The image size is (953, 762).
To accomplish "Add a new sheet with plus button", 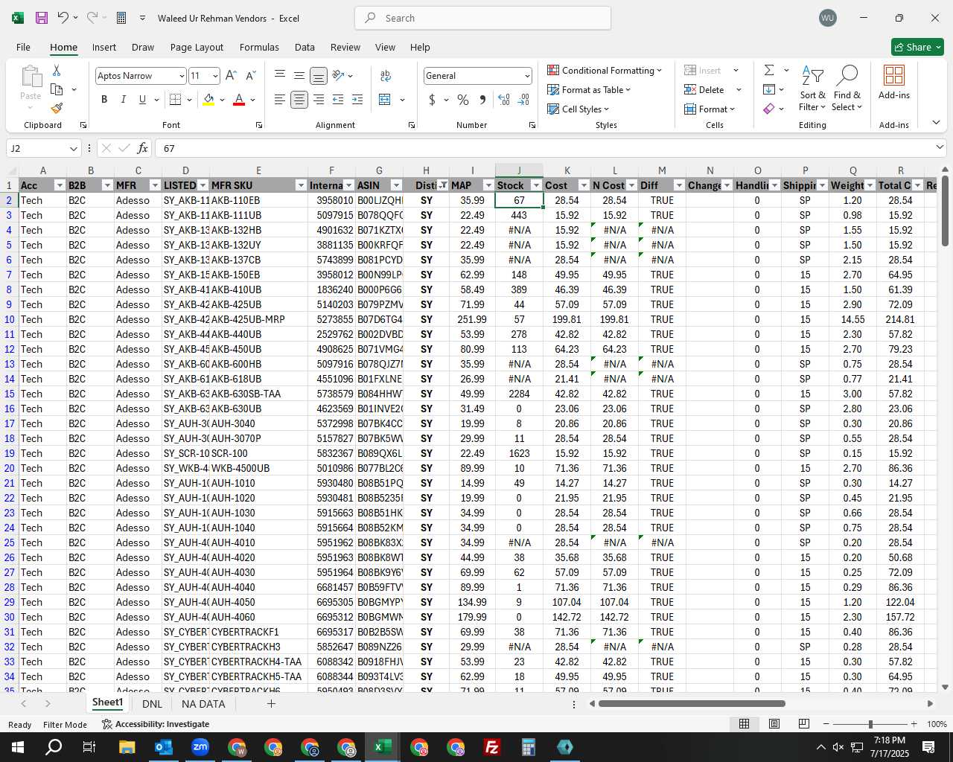I will pyautogui.click(x=271, y=703).
